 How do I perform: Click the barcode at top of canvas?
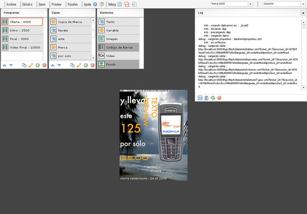145,91
